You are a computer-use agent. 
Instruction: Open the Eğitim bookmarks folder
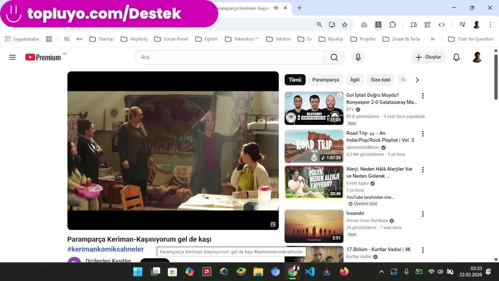click(207, 39)
